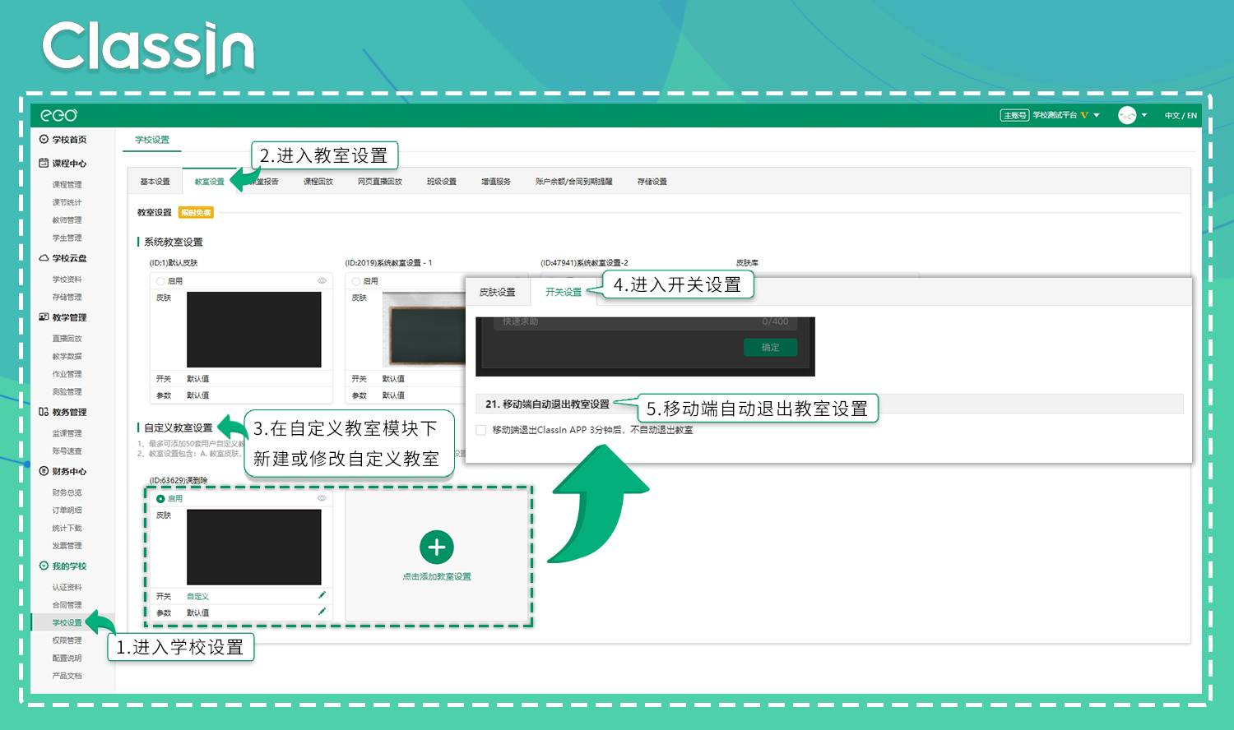Open the 账户余额/合同到期提醒 tab
Viewport: 1234px width, 730px height.
point(573,182)
